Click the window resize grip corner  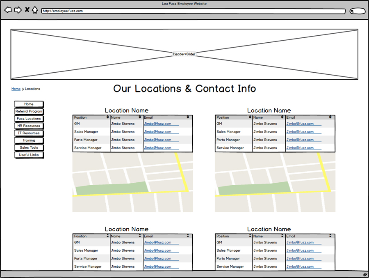point(365,274)
